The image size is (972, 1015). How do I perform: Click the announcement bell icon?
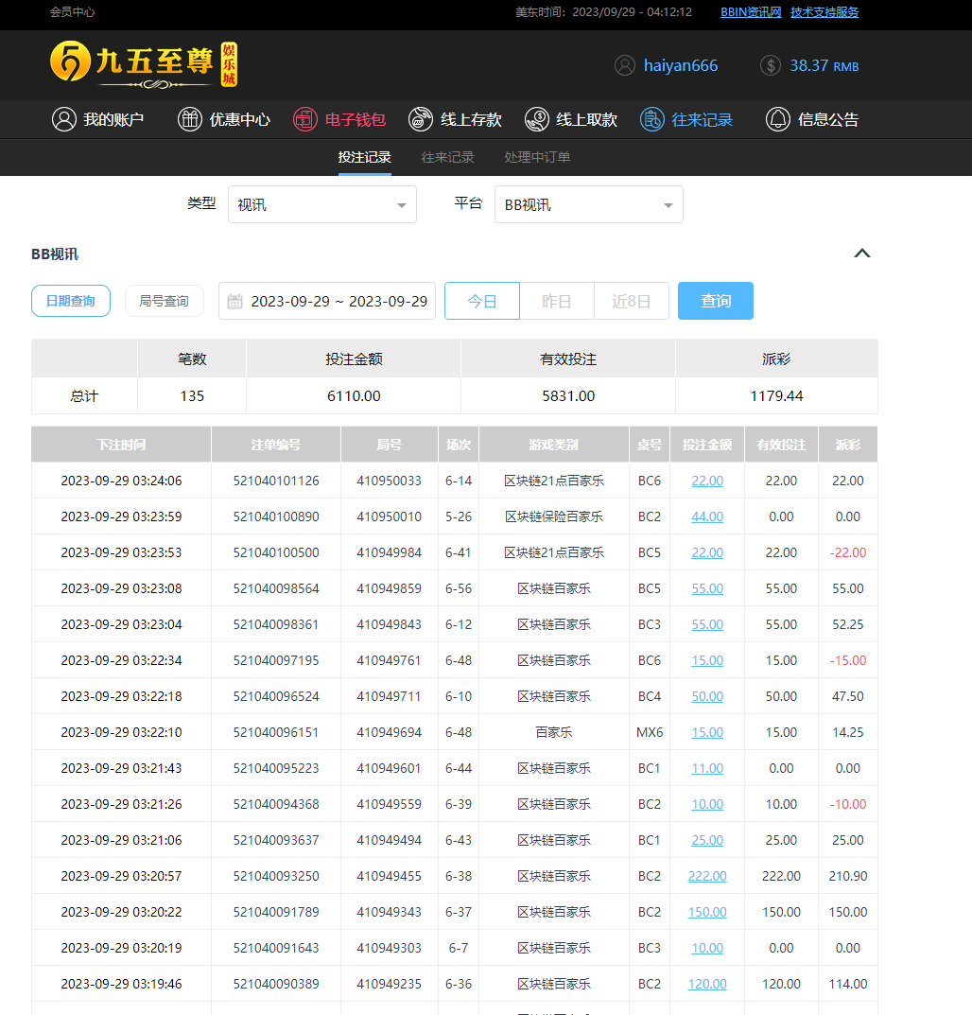coord(778,119)
